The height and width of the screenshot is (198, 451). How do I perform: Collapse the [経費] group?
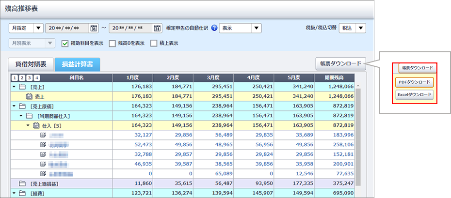[14, 193]
